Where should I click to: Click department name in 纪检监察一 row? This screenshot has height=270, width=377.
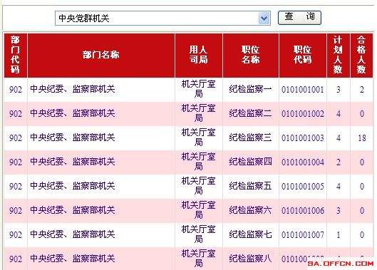coord(73,89)
